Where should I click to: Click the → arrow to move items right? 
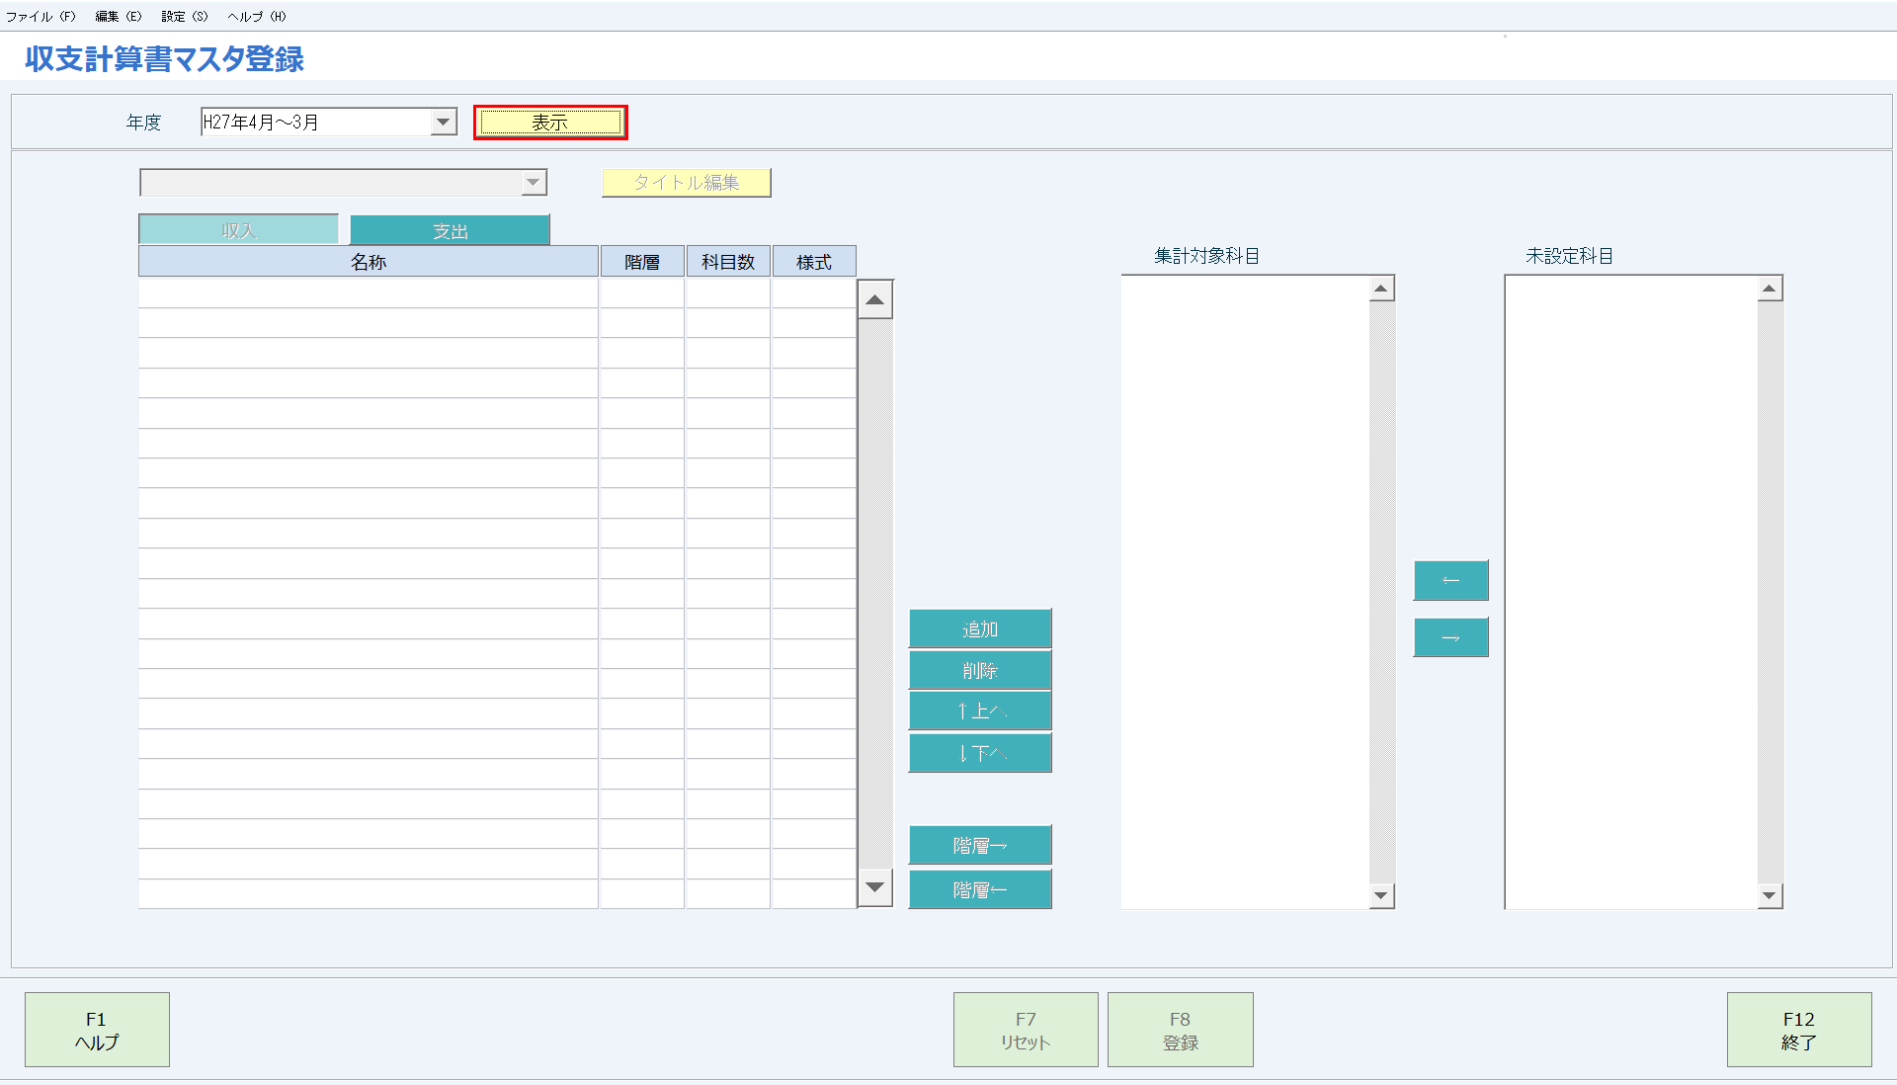point(1450,637)
